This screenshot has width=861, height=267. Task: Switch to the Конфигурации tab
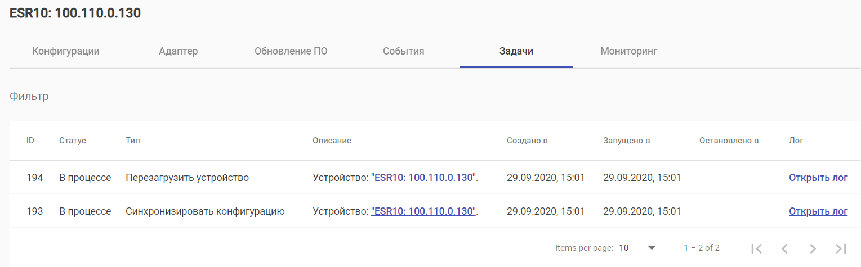[66, 52]
